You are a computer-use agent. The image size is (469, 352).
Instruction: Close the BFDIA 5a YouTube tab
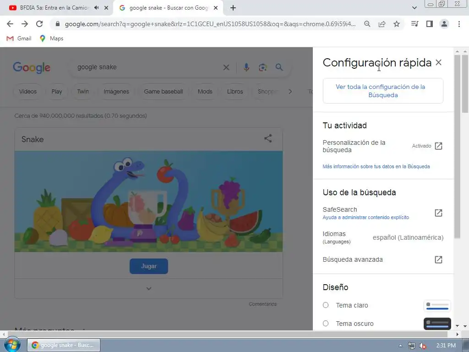click(106, 8)
